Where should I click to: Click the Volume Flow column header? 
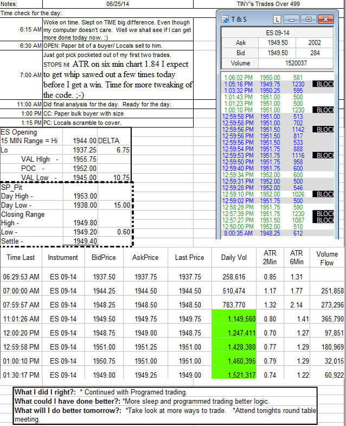[x=327, y=258]
